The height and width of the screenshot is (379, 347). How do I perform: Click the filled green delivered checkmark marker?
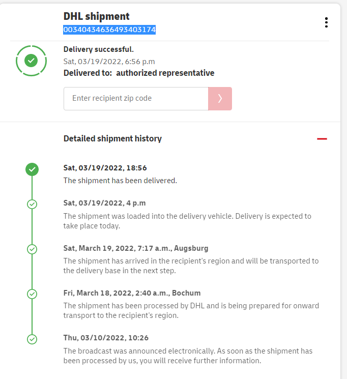click(32, 169)
